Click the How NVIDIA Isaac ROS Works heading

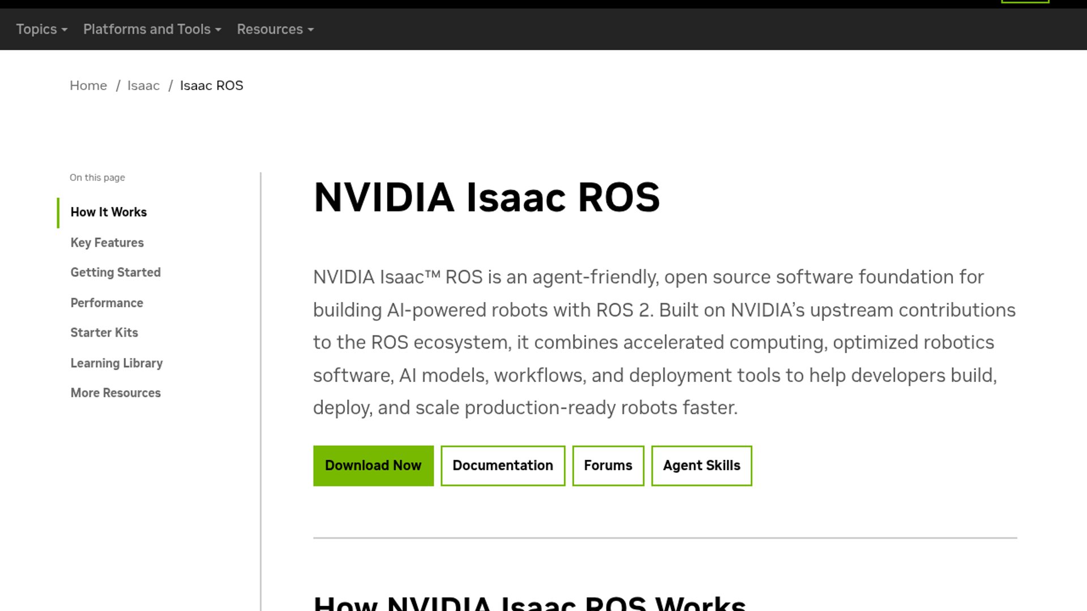point(530,603)
